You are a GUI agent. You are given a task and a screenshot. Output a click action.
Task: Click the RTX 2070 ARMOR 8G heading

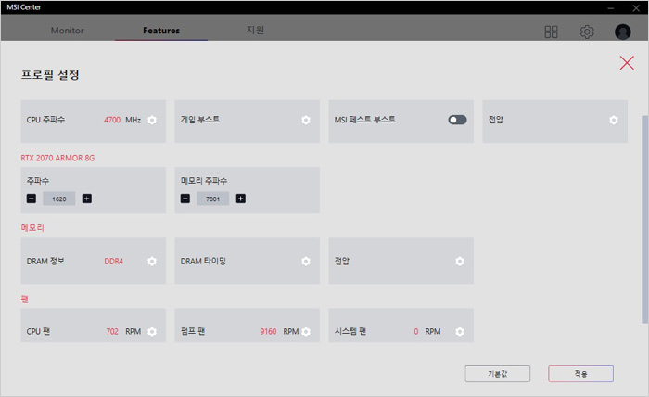tap(57, 158)
